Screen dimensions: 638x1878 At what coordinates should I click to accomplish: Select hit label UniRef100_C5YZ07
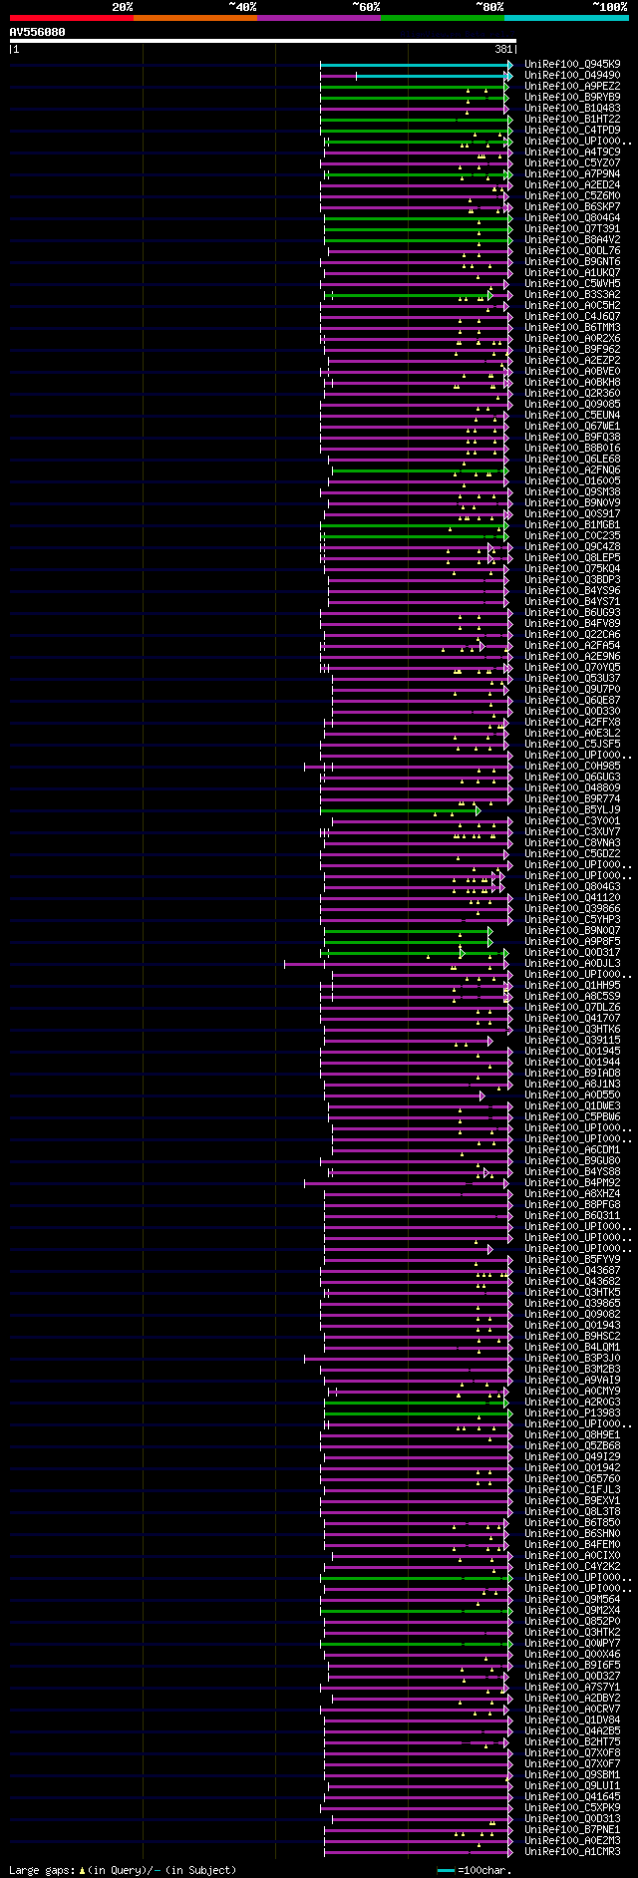572,162
